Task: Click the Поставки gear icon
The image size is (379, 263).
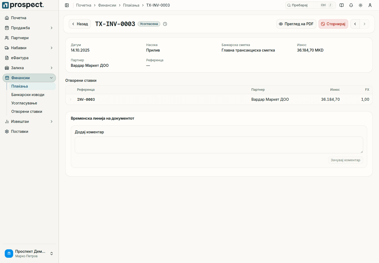Action: [7, 131]
